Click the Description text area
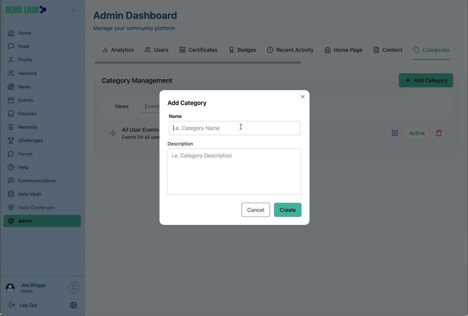The image size is (468, 316). (234, 171)
